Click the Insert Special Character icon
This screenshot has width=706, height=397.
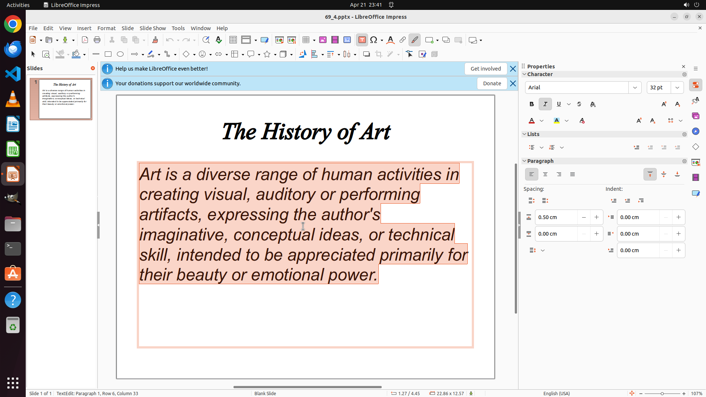(x=374, y=40)
